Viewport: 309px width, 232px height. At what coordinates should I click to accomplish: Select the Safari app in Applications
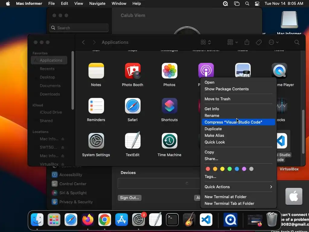point(133,106)
